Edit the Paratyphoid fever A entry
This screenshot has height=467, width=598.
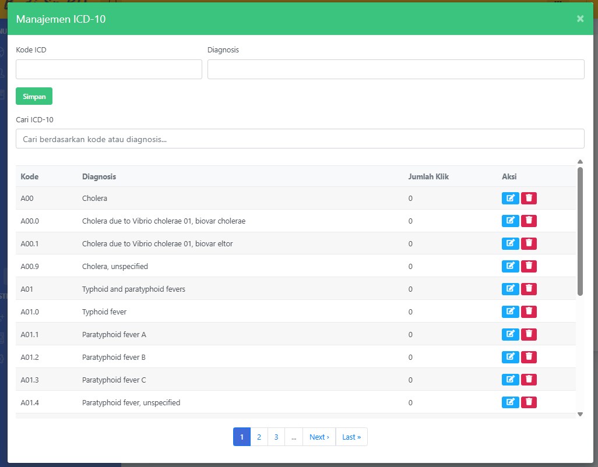[510, 334]
